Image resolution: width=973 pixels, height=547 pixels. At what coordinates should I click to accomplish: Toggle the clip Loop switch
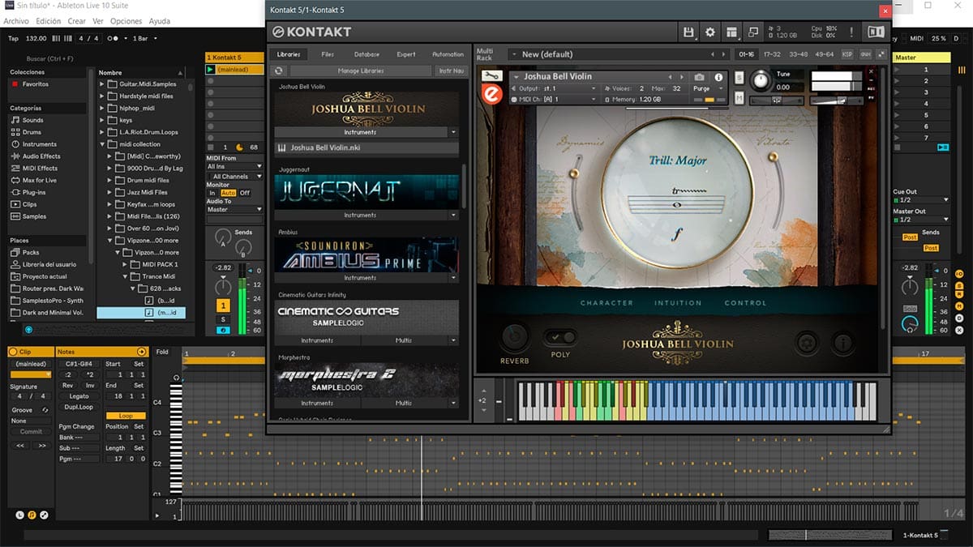point(126,415)
